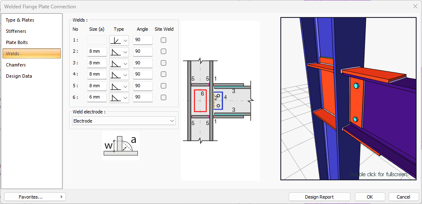The image size is (422, 204).
Task: Click the red stiffener rectangle in diagram
Action: point(200,101)
